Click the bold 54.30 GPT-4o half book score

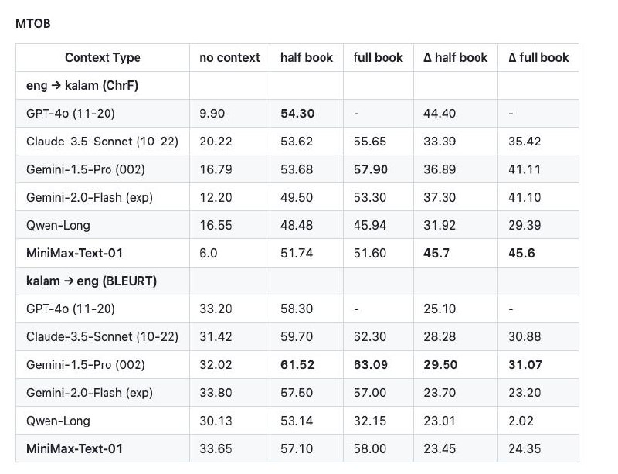(x=297, y=114)
